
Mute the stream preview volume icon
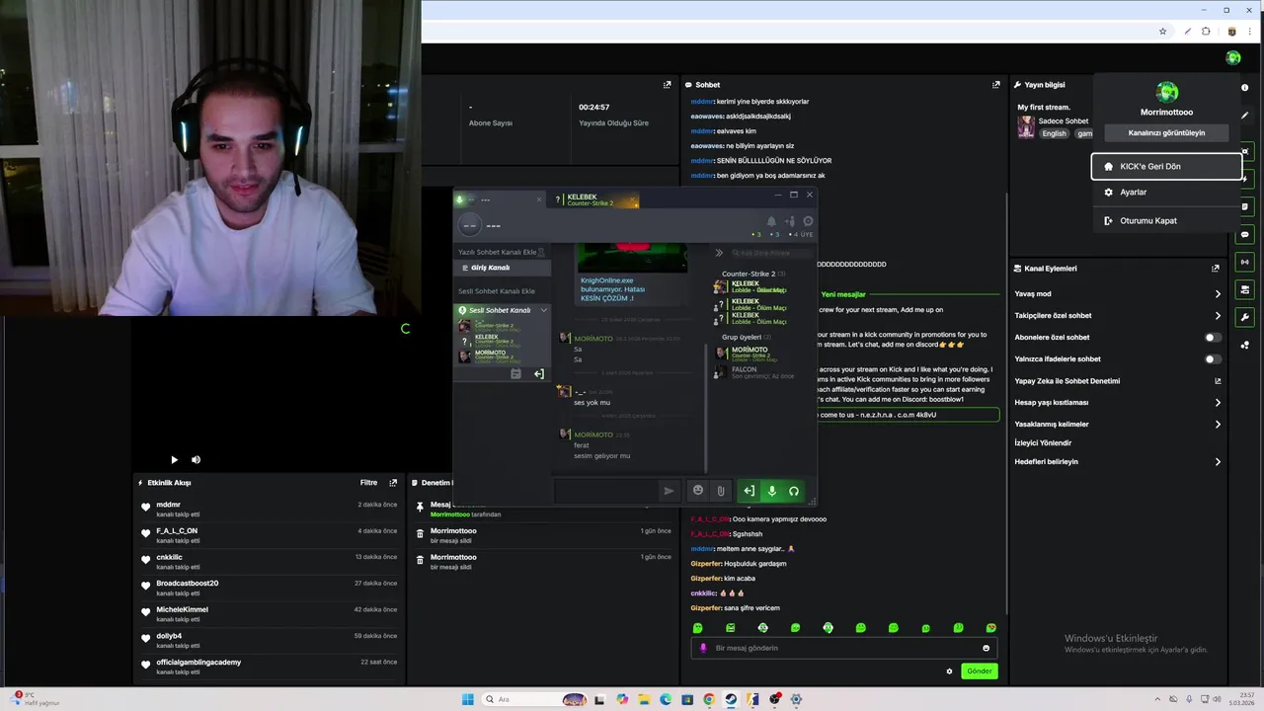196,459
